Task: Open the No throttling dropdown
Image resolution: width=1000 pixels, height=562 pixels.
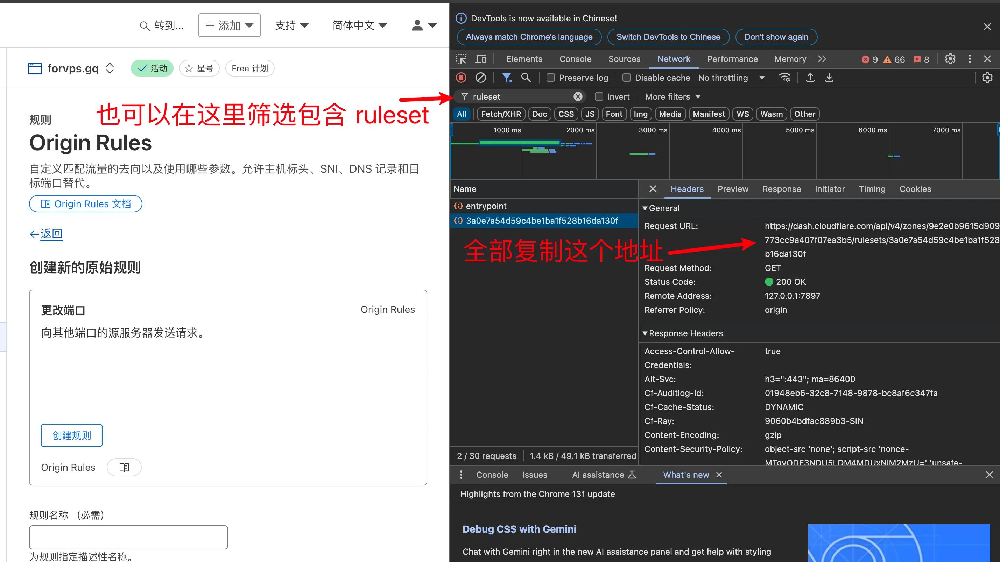Action: pyautogui.click(x=731, y=78)
